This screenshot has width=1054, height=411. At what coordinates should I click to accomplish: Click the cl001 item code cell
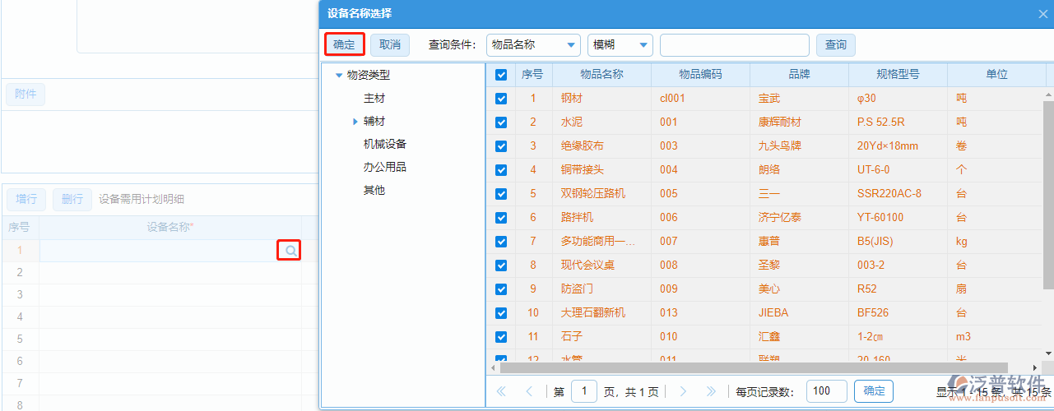point(700,99)
